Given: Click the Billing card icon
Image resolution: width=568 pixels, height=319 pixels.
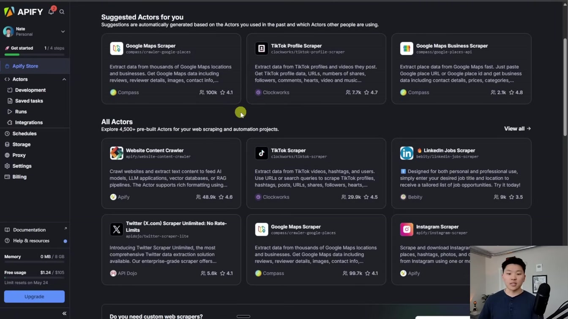Looking at the screenshot, I should 7,177.
